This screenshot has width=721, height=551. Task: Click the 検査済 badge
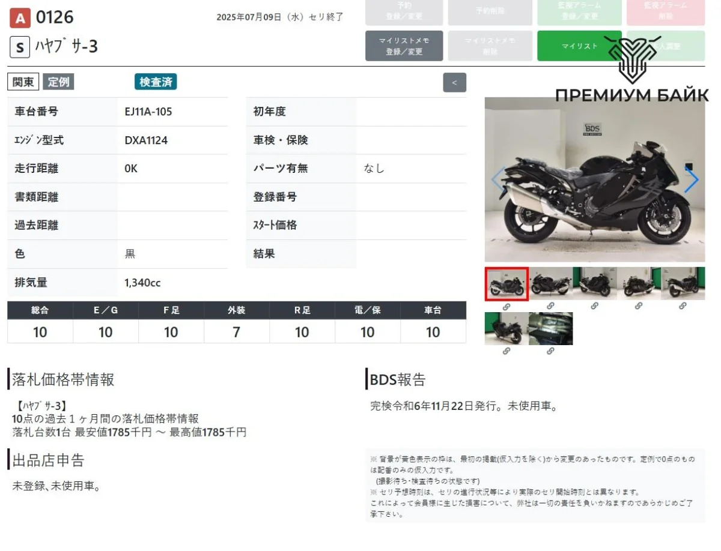(156, 82)
